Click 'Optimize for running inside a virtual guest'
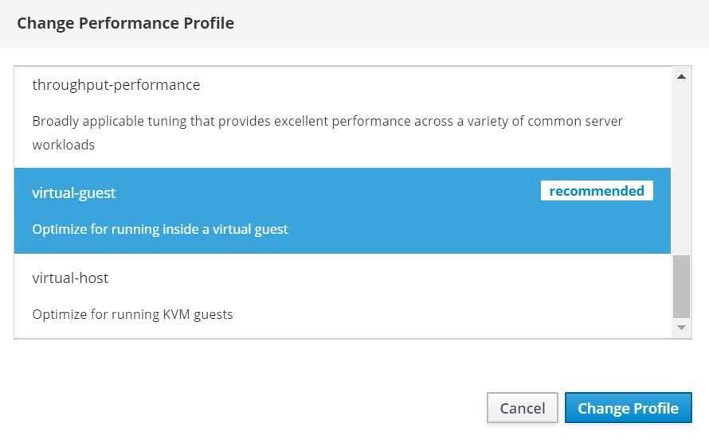709x439 pixels. coord(160,229)
